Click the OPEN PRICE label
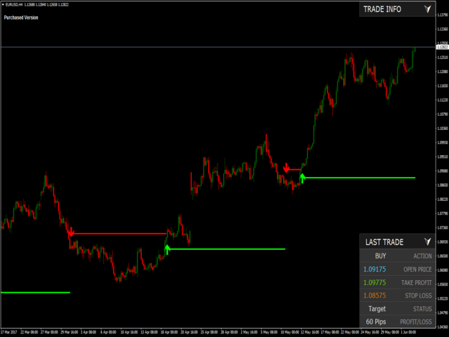This screenshot has width=449, height=337. tap(417, 270)
